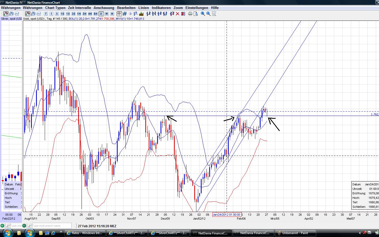Image resolution: width=379 pixels, height=237 pixels.
Task: Open the Indikatoren menu
Action: click(x=161, y=8)
